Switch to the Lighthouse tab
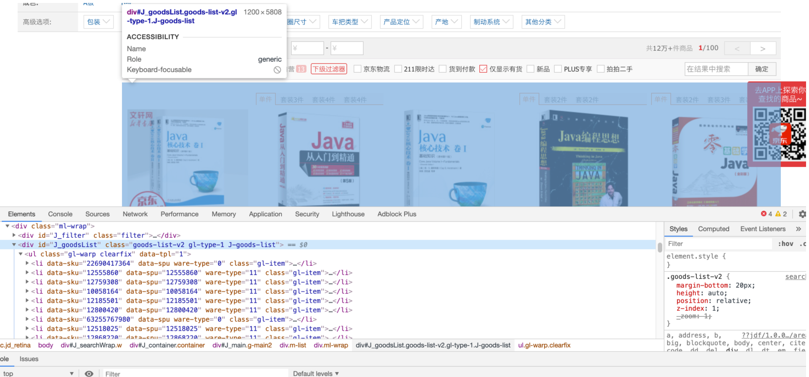 coord(348,214)
